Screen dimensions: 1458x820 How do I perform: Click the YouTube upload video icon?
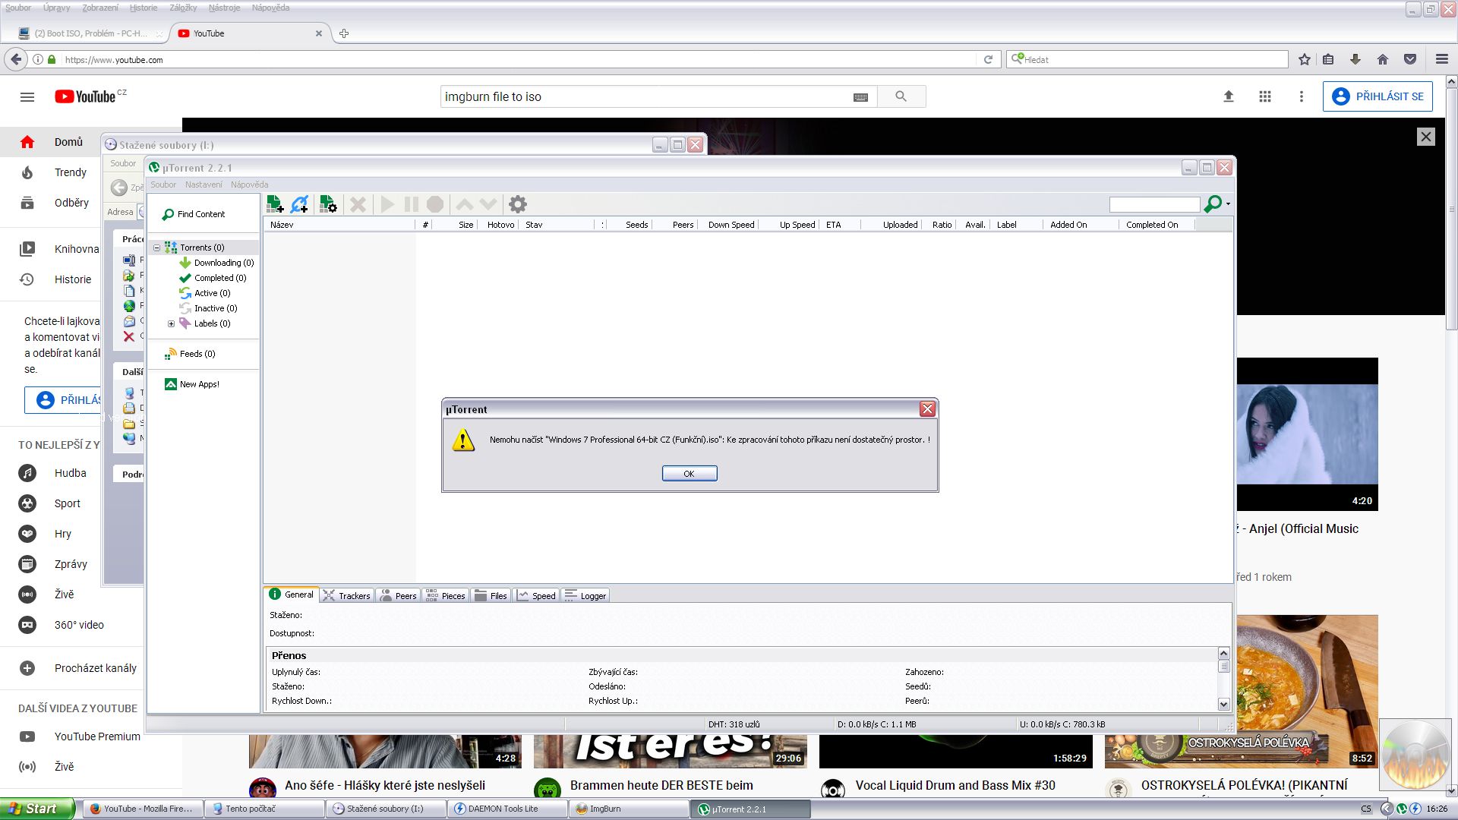[1228, 96]
